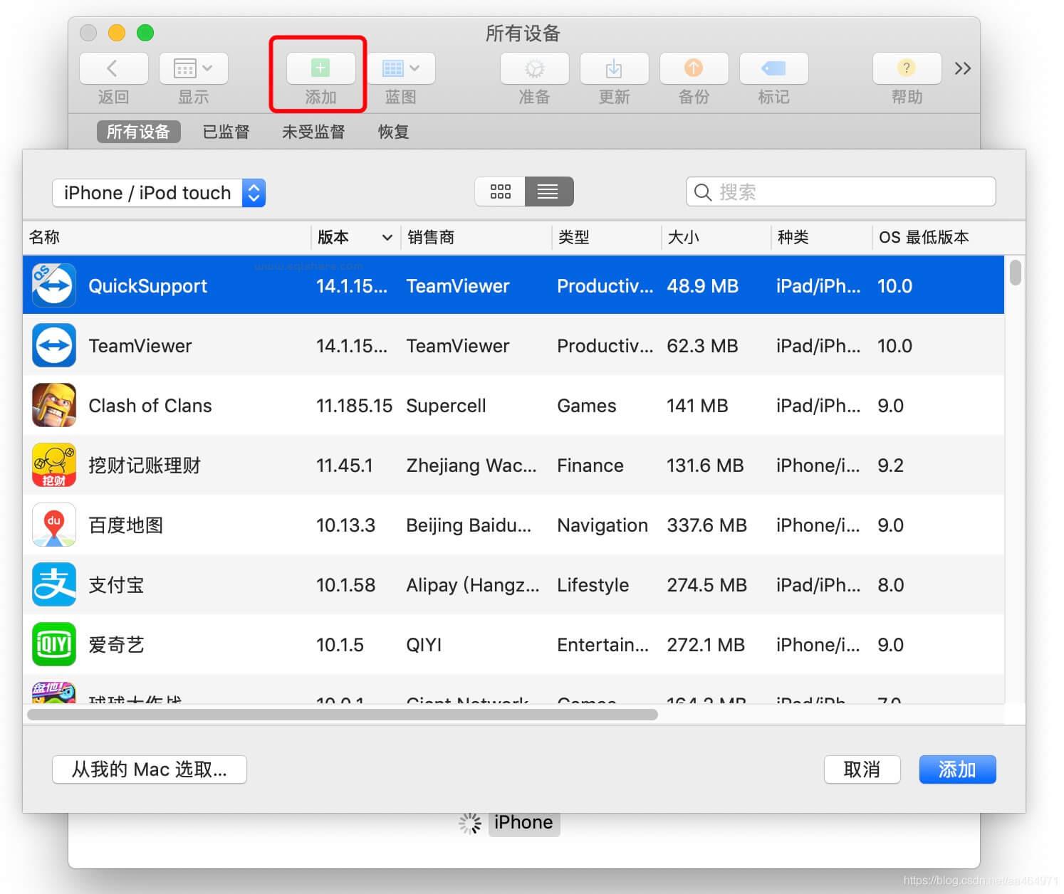Switch to the 已监督 tab
1064x894 pixels.
pyautogui.click(x=226, y=131)
